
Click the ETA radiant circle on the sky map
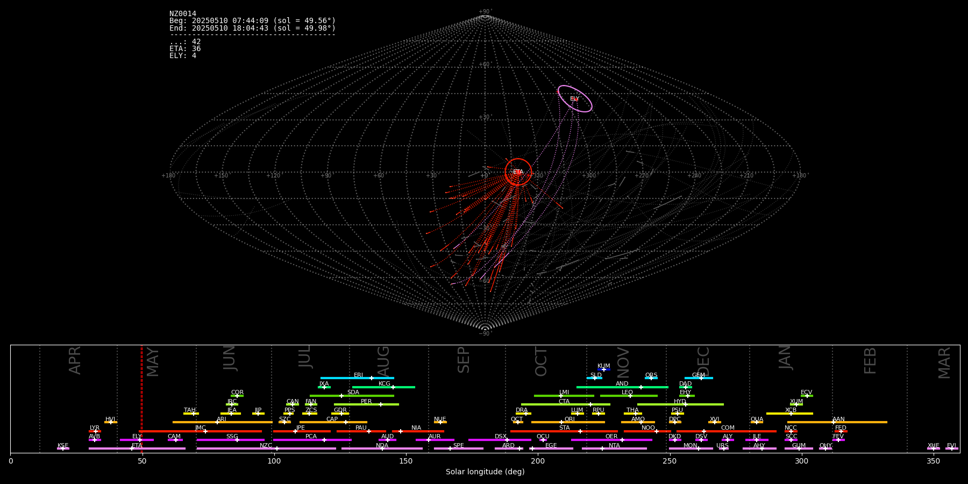(518, 172)
